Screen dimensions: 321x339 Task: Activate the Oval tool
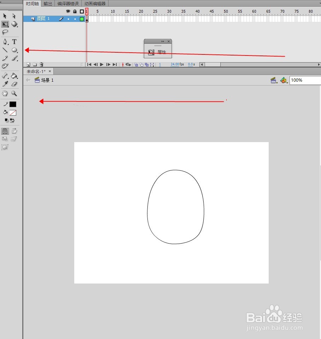(14, 50)
